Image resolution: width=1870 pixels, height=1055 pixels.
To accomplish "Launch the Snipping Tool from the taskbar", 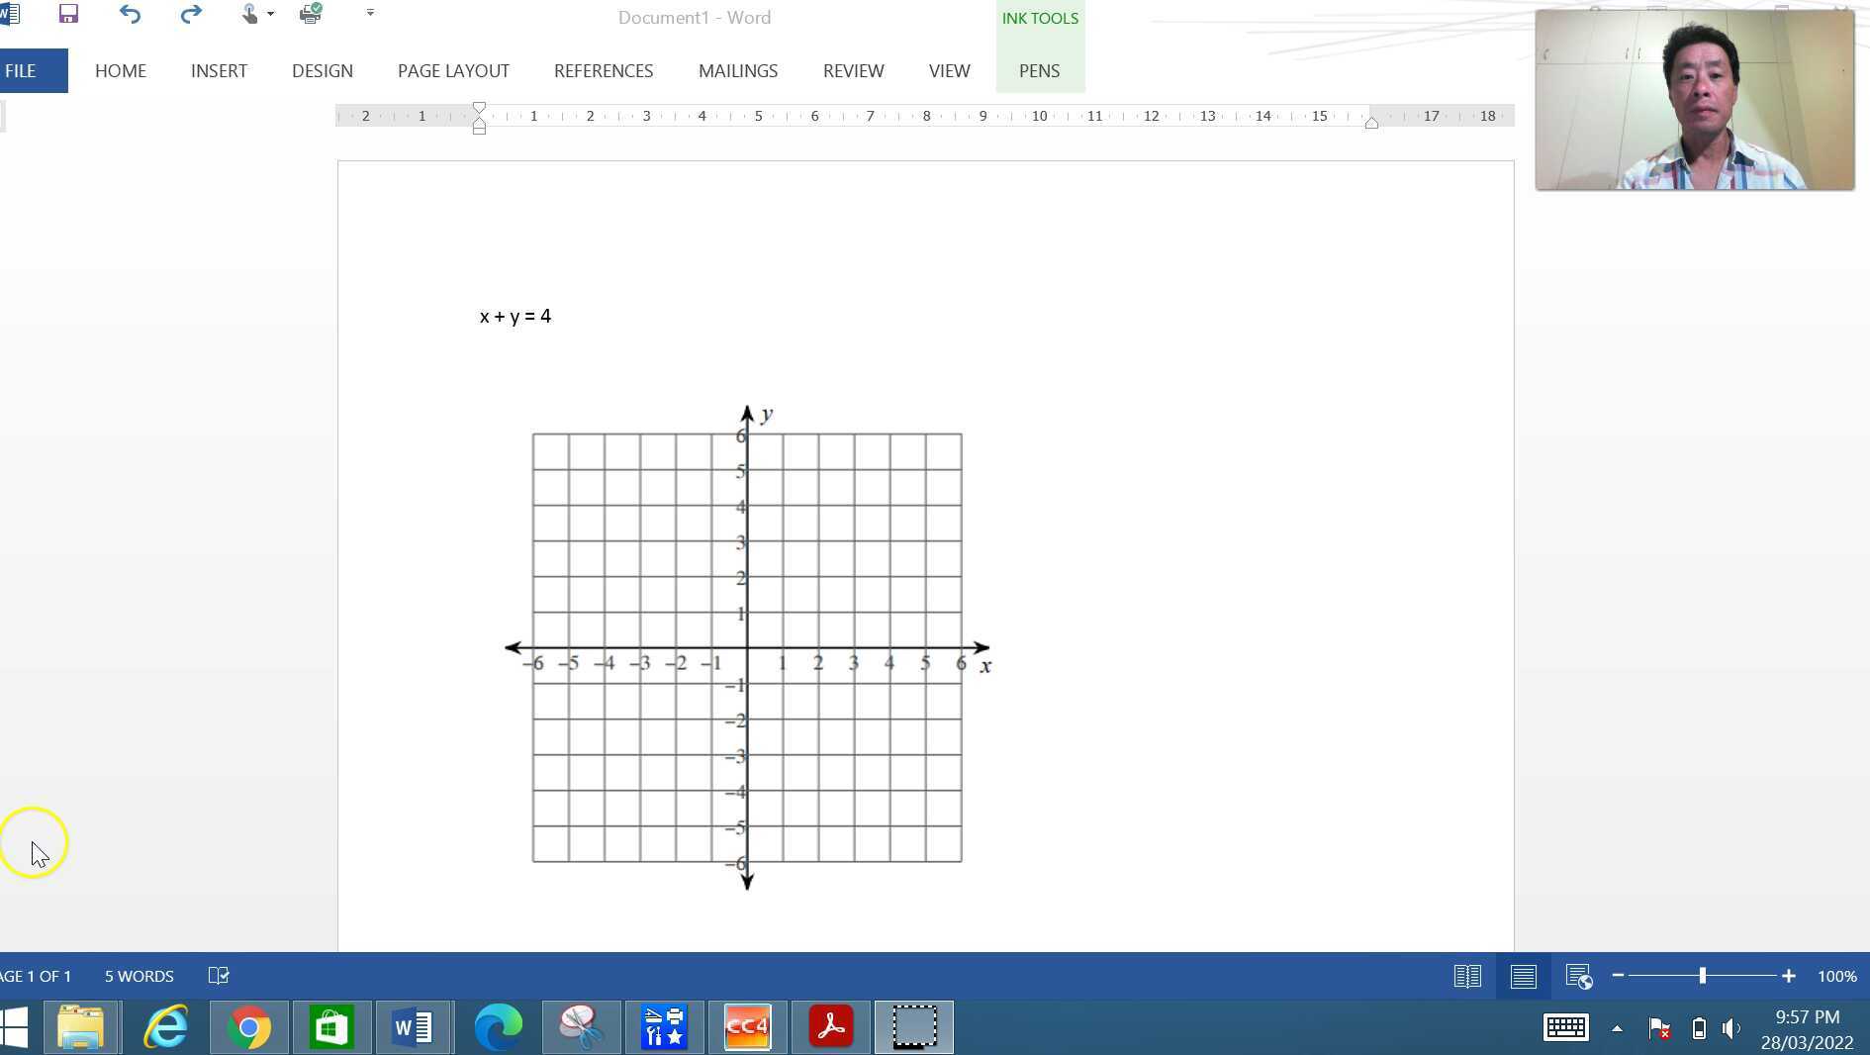I will pyautogui.click(x=581, y=1027).
